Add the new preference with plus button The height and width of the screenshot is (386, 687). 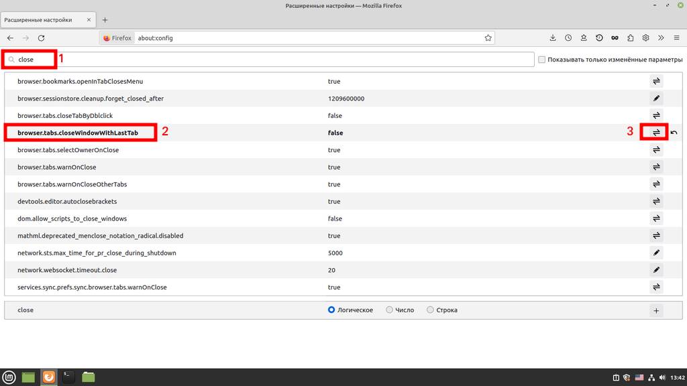pos(656,310)
